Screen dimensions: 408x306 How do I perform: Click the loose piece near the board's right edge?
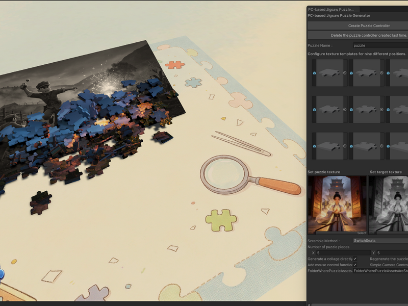point(163,137)
